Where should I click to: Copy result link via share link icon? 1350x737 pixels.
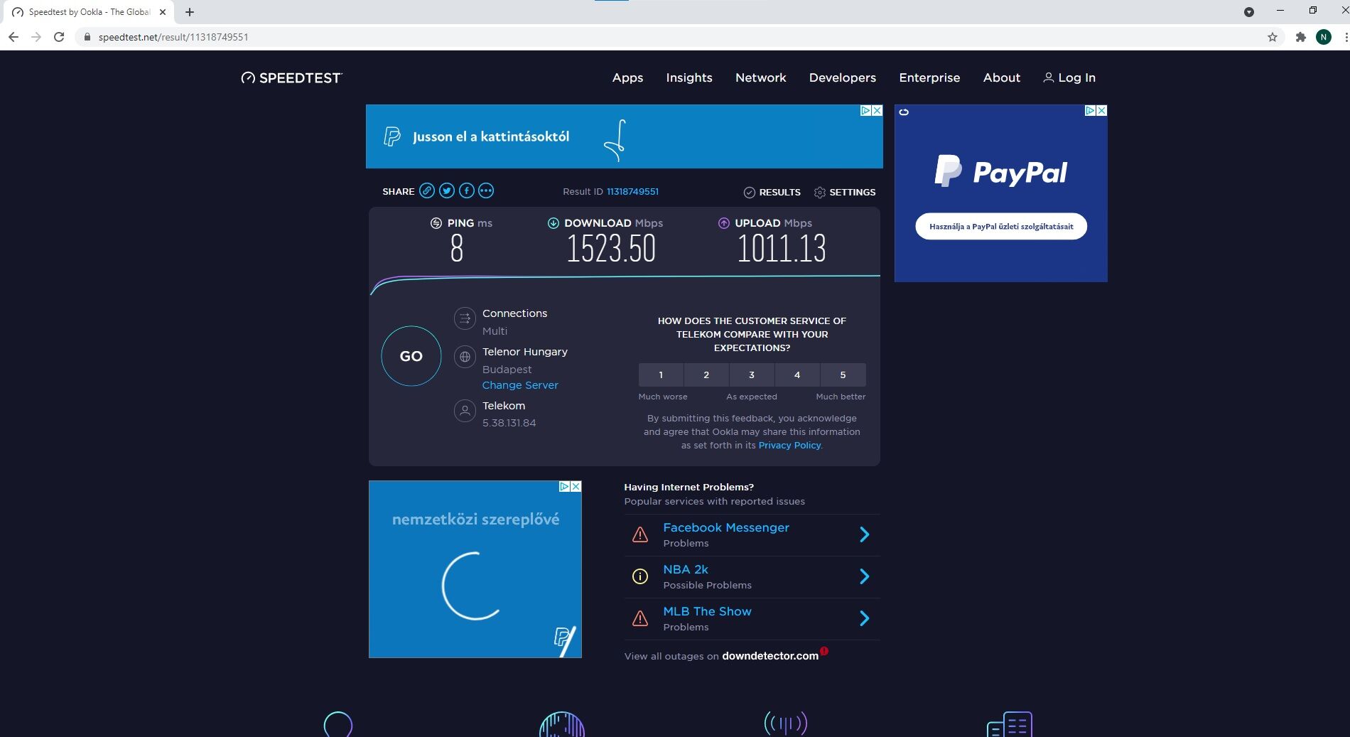click(x=427, y=190)
